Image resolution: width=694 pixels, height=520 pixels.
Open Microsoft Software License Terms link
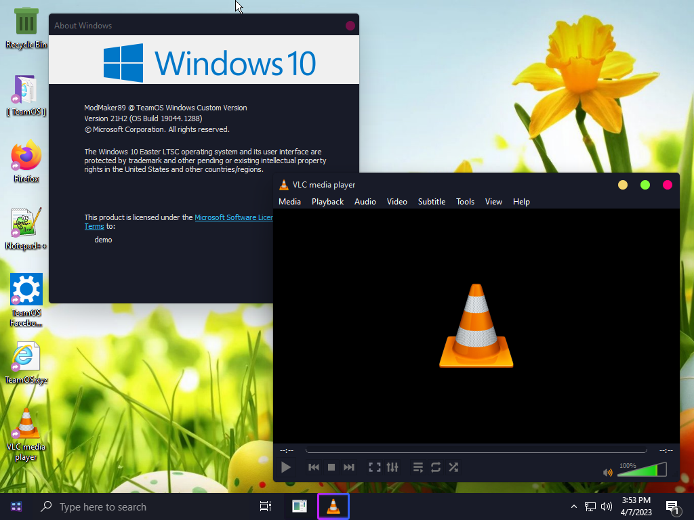coord(234,217)
